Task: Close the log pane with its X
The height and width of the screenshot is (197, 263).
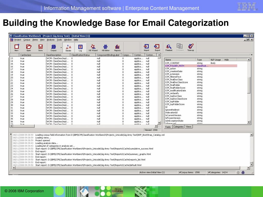Action: coord(11,134)
